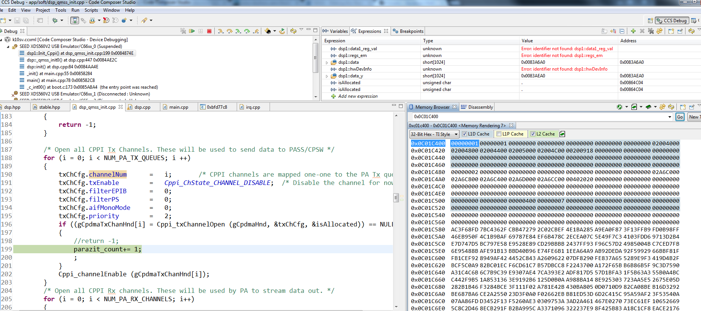Enable the L1P Cache checkbox
This screenshot has height=311, width=701.
[x=499, y=134]
